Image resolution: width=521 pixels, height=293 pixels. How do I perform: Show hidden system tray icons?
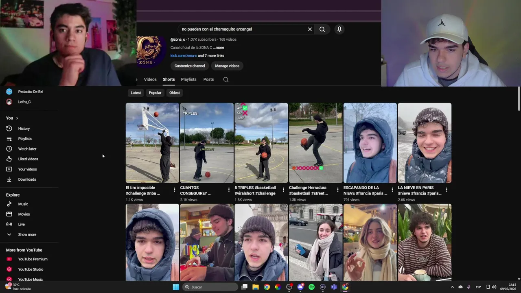pyautogui.click(x=452, y=287)
